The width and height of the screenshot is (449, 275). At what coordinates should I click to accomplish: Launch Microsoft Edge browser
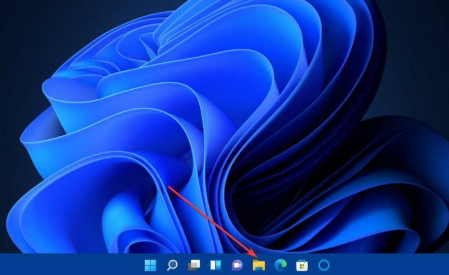coord(280,265)
